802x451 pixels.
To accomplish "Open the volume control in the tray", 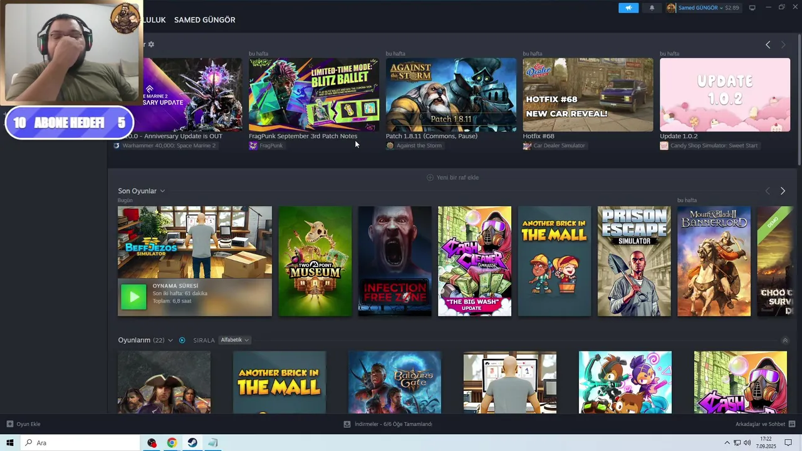I will pos(747,443).
